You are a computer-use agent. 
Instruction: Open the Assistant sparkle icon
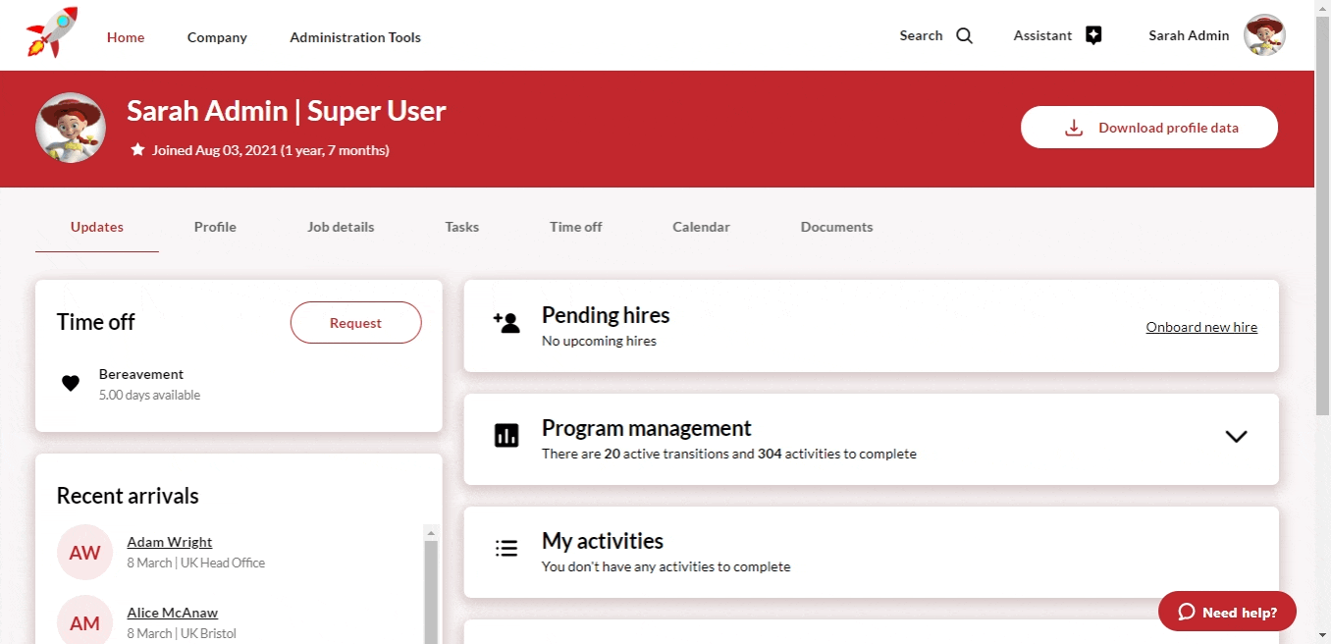point(1093,35)
